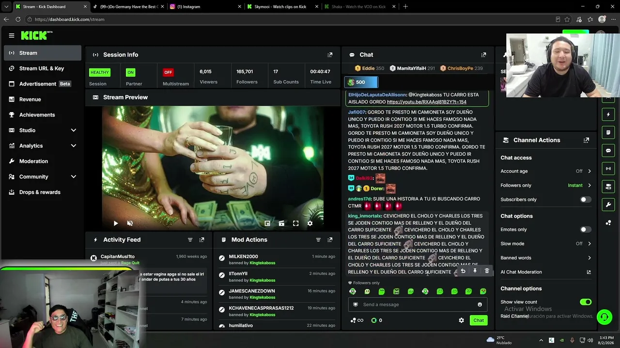Image resolution: width=620 pixels, height=348 pixels.
Task: Open Moderation in the sidebar
Action: [43, 161]
